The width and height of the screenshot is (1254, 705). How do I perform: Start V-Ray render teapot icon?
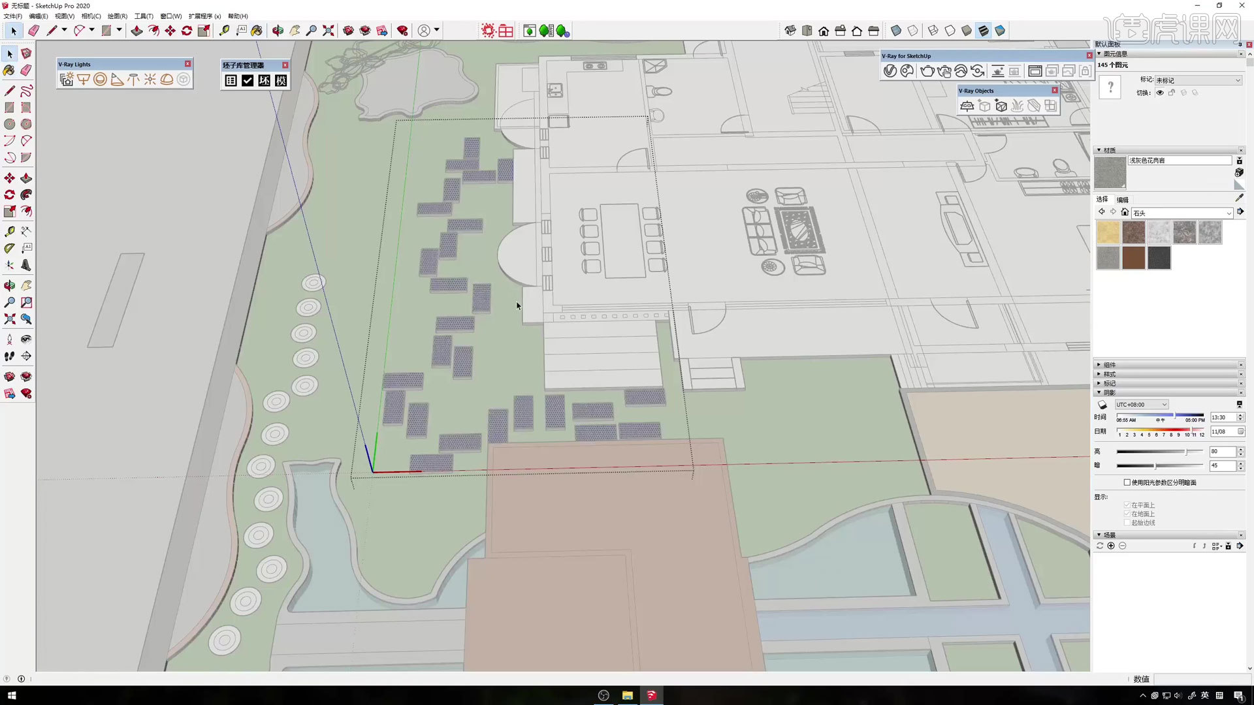coord(927,71)
